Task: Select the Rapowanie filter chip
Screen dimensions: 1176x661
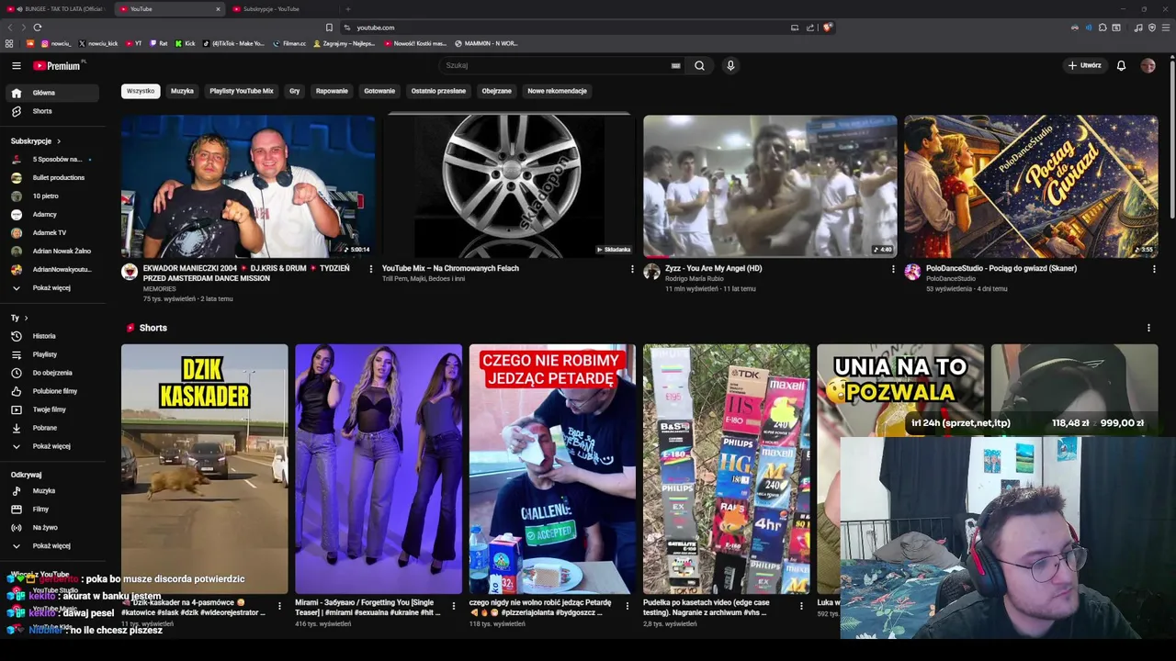Action: tap(332, 91)
